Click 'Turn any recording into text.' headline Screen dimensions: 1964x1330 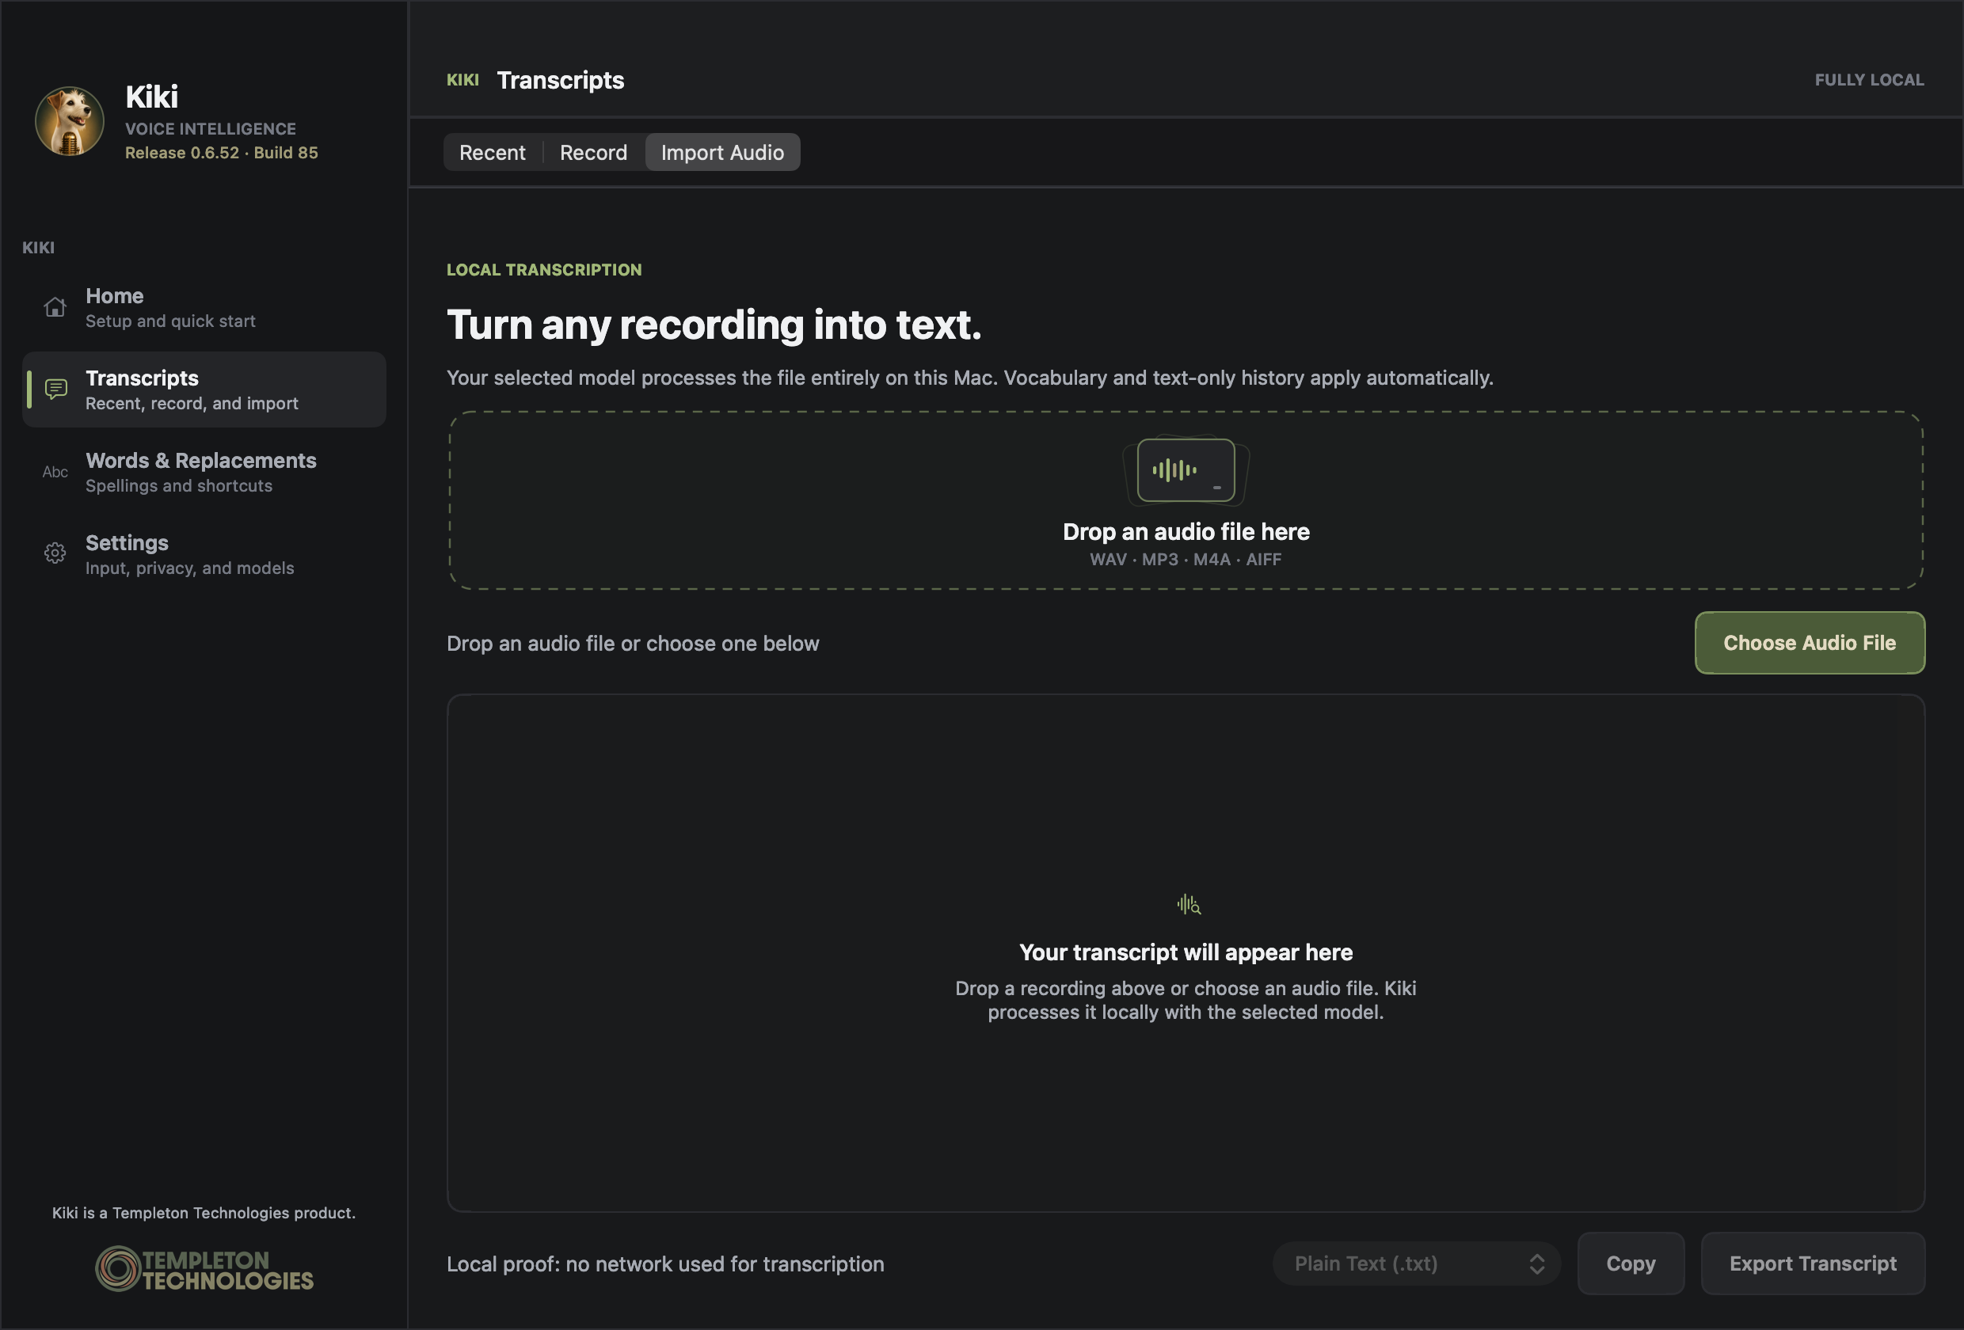(x=714, y=325)
